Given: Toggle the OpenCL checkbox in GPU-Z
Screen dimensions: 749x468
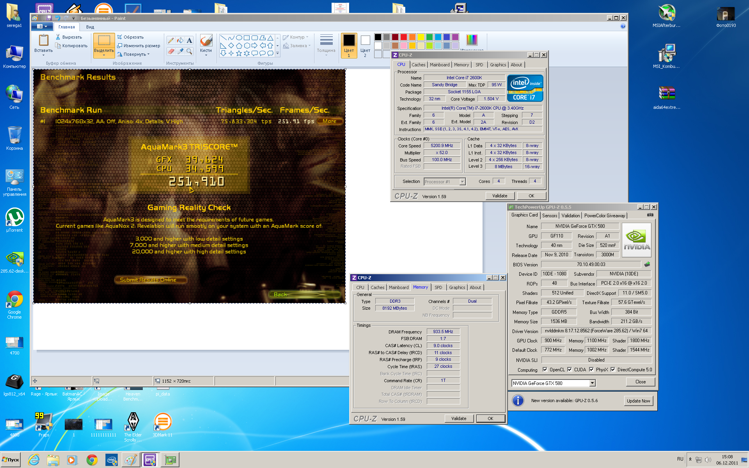Looking at the screenshot, I should (x=545, y=370).
